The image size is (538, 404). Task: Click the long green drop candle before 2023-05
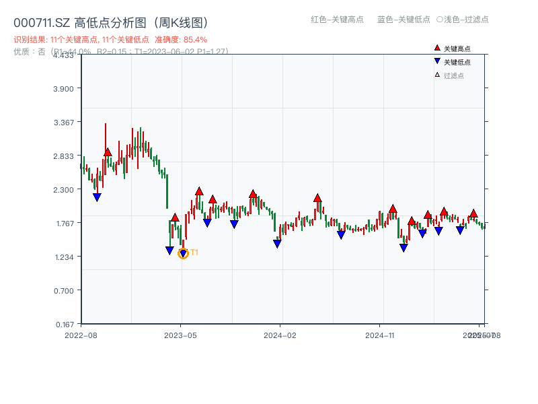tap(167, 191)
